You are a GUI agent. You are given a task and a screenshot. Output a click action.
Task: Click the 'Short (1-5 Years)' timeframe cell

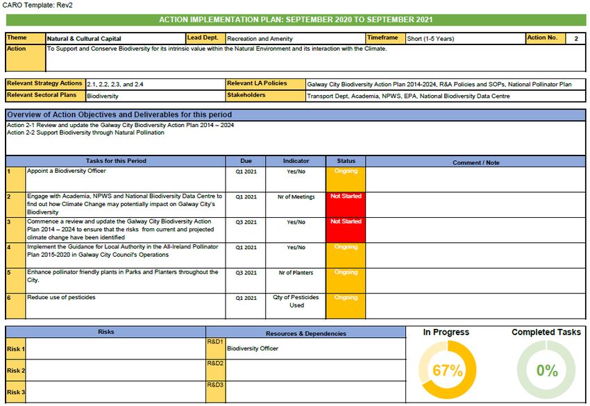(465, 38)
